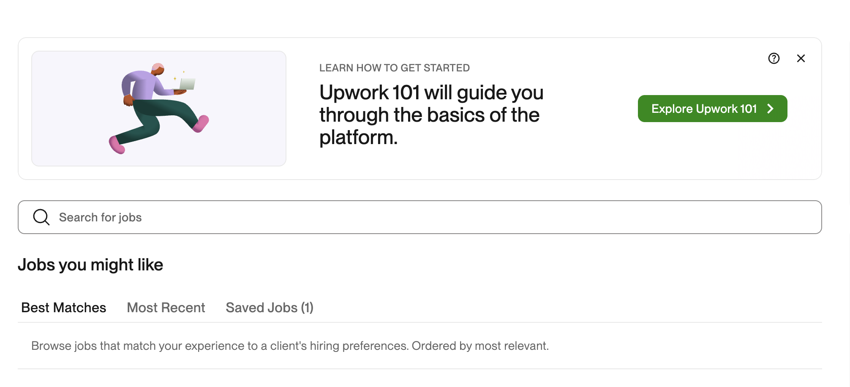Click the magnifying glass search icon
Screen dimensions: 850x387
(41, 217)
